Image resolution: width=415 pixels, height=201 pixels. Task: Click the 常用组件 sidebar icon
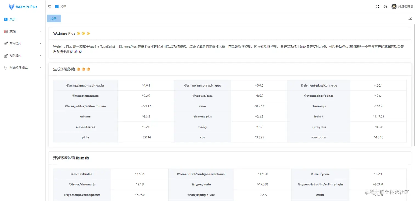pos(6,44)
